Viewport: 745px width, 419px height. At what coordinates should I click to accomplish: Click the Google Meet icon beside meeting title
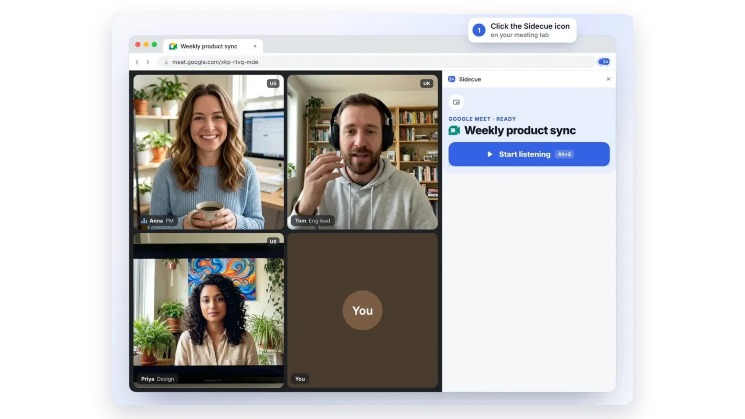tap(454, 130)
